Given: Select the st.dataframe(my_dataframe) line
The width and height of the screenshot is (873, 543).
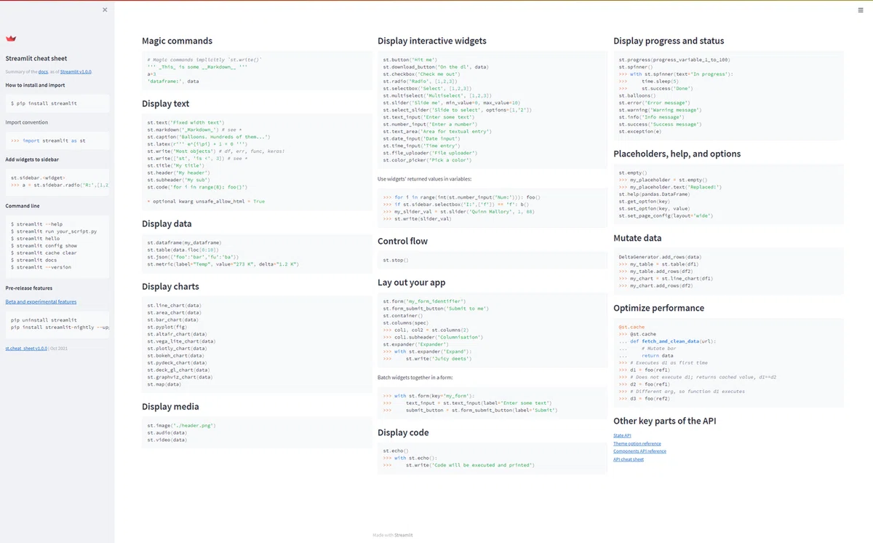Looking at the screenshot, I should point(184,242).
